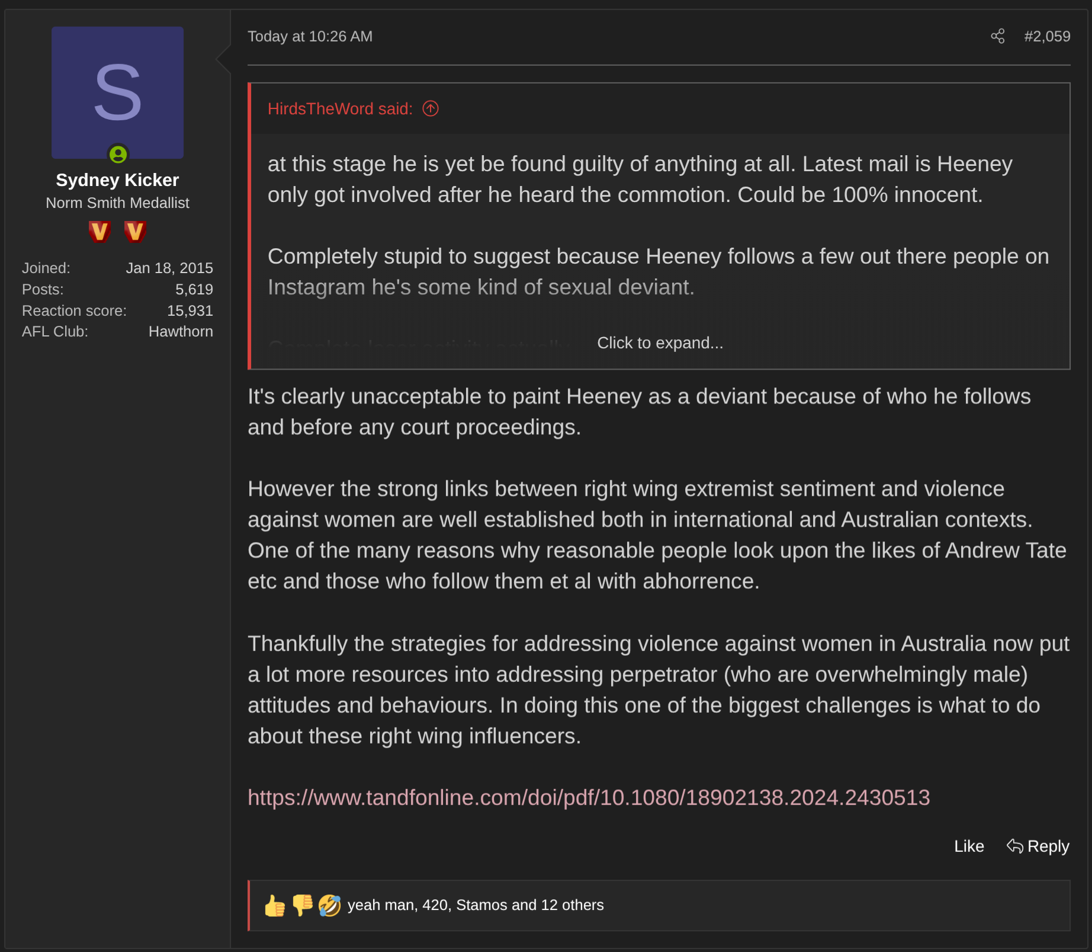Expand the quoted post with Click to expand
Viewport: 1092px width, 952px height.
click(x=660, y=343)
